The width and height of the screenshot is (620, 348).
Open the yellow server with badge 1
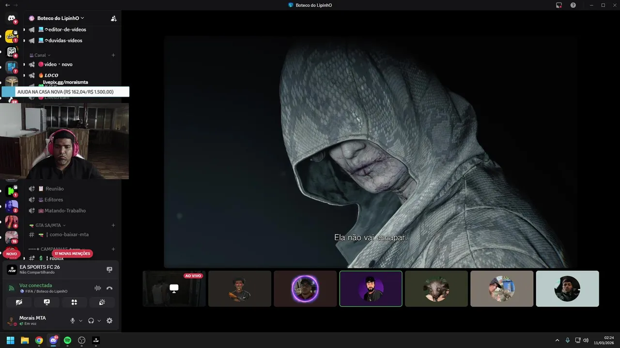pos(12,36)
